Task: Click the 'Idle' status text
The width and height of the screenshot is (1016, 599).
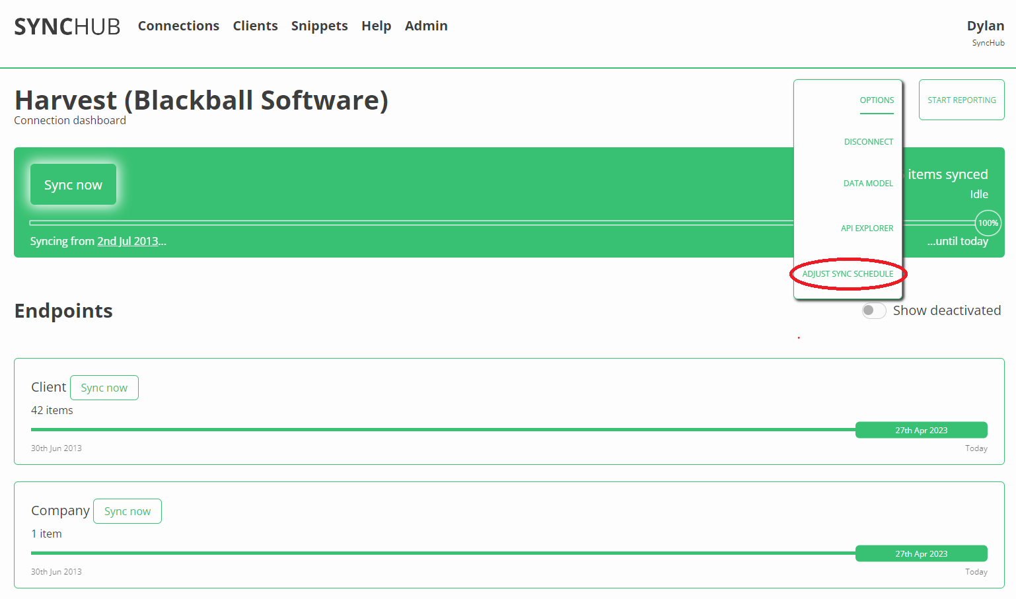Action: click(x=979, y=194)
